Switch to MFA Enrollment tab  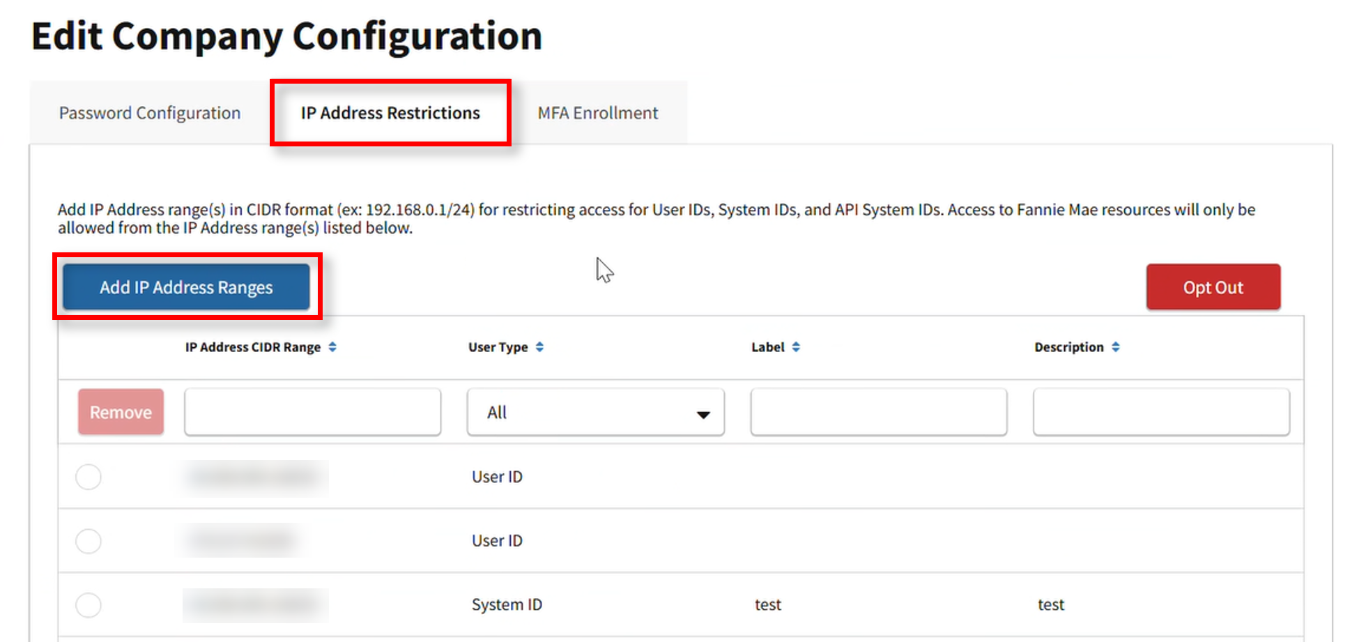click(x=598, y=113)
